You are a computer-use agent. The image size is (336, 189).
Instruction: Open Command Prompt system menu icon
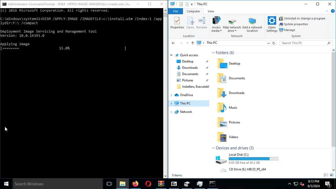(4, 4)
